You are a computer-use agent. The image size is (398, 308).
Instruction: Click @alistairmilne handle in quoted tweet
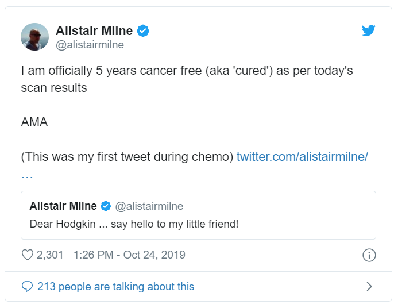pyautogui.click(x=149, y=206)
